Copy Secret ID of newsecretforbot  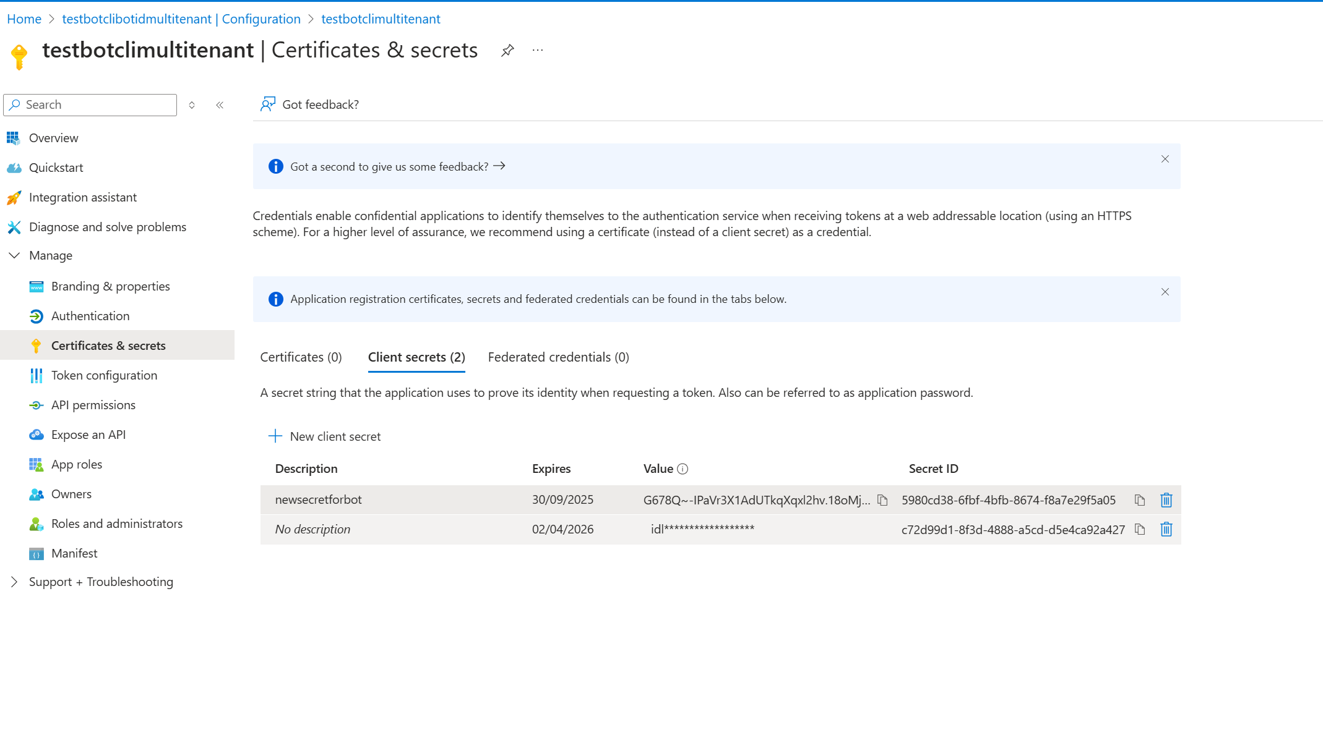tap(1139, 500)
